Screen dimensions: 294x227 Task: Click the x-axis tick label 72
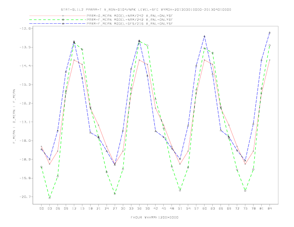[237, 208]
